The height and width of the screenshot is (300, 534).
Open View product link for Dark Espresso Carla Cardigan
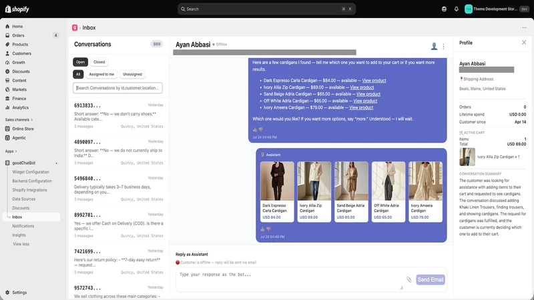click(x=374, y=81)
